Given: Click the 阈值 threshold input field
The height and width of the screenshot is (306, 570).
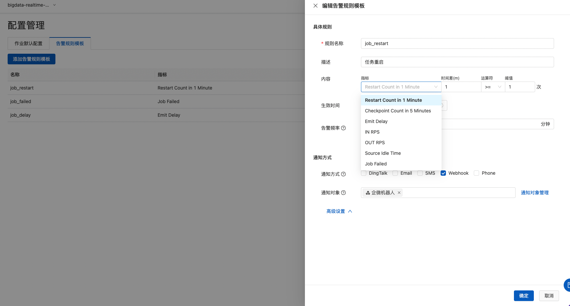Looking at the screenshot, I should pos(520,87).
